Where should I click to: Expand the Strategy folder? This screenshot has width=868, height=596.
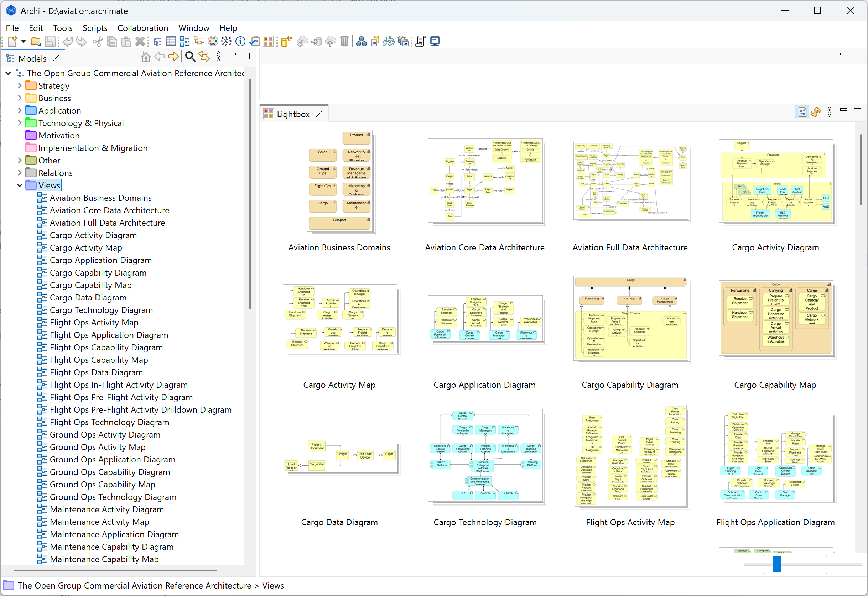click(20, 85)
